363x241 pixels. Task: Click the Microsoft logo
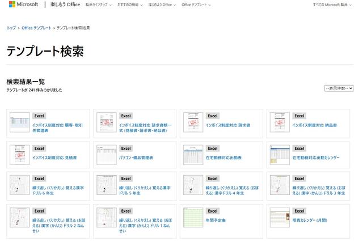[x=23, y=5]
